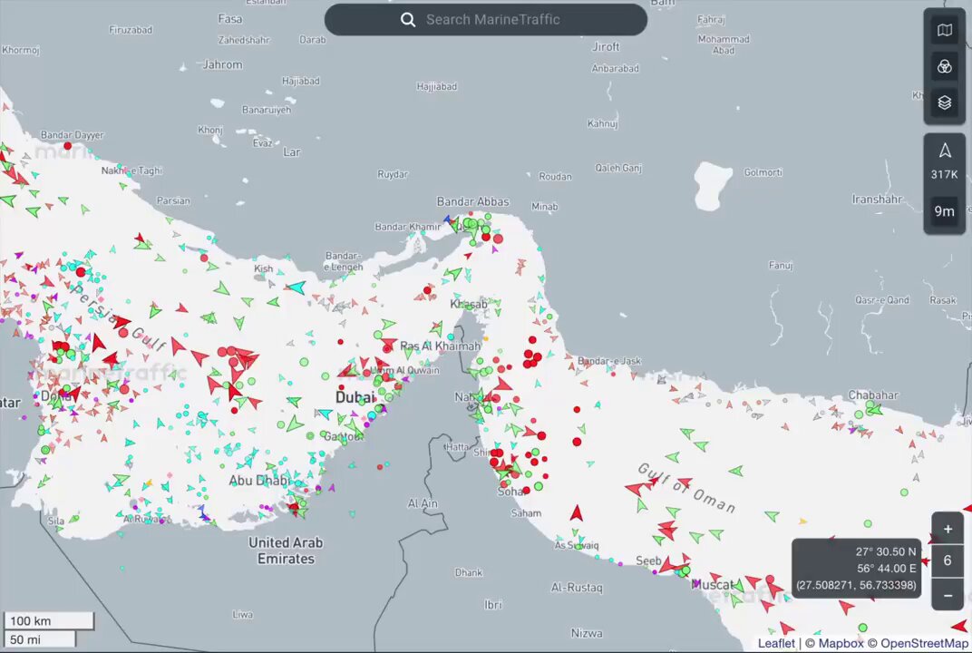Click the red vessel arrow north of As Suwaiq
This screenshot has width=972, height=653.
coord(577,512)
